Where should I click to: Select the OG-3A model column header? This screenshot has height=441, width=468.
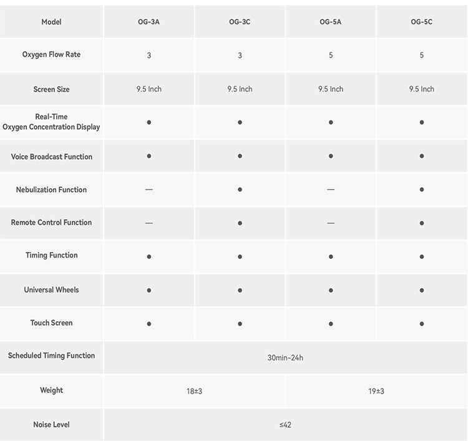[149, 22]
